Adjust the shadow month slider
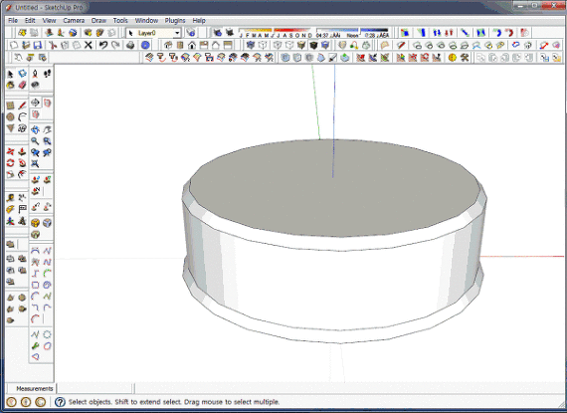Image resolution: width=567 pixels, height=413 pixels. (x=276, y=33)
